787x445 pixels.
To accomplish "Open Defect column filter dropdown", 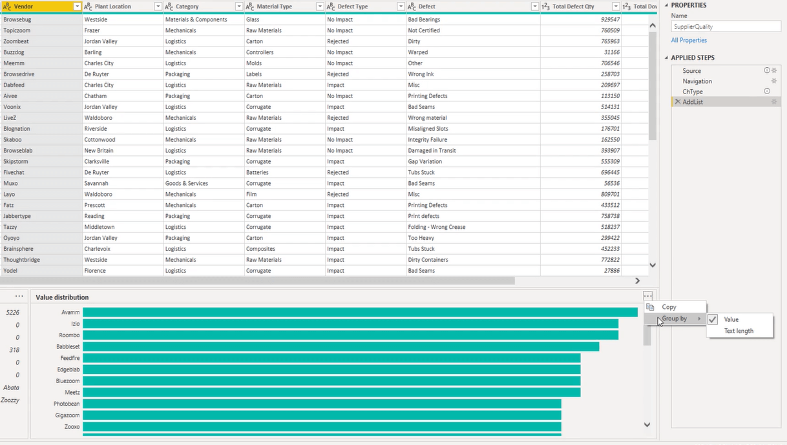I will pos(534,6).
